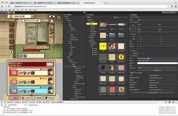Viewport: 178px width, 116px height.
Task: Switch to the Network tab in DevTools
Action: click(x=18, y=102)
